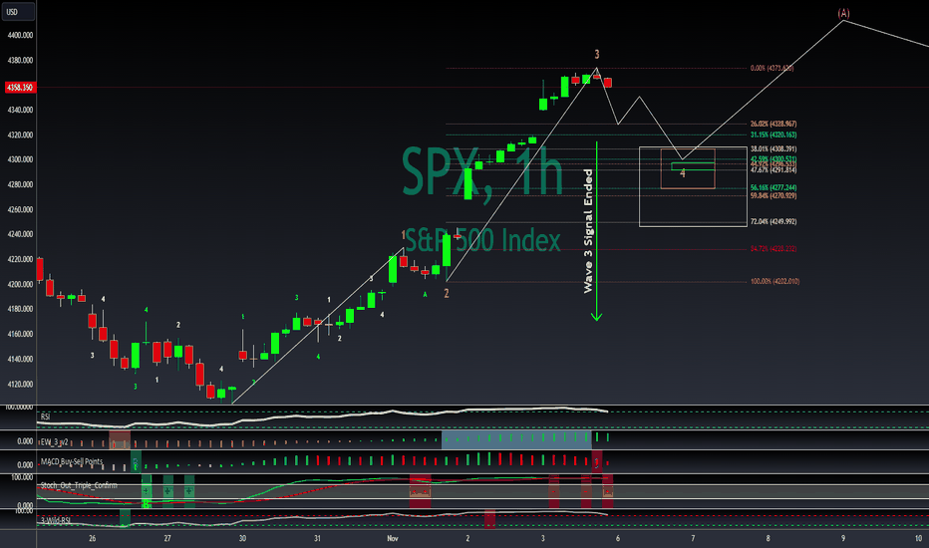Click the 4200.000 price axis label
929x548 pixels.
pos(20,284)
